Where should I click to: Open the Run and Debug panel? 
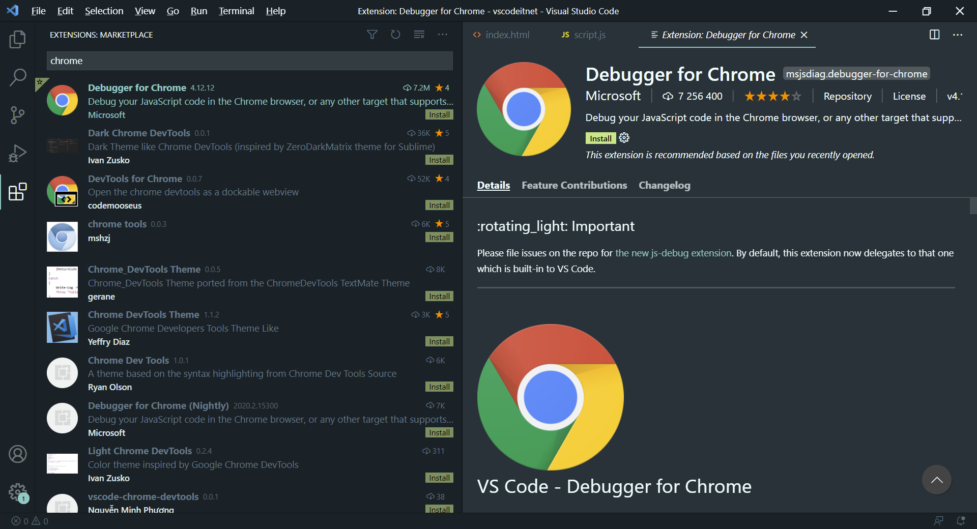pos(17,153)
